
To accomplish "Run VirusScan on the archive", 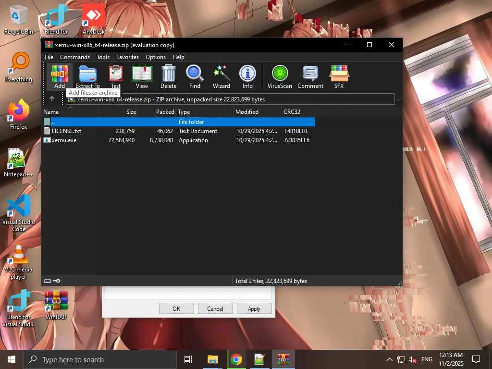I will tap(280, 76).
